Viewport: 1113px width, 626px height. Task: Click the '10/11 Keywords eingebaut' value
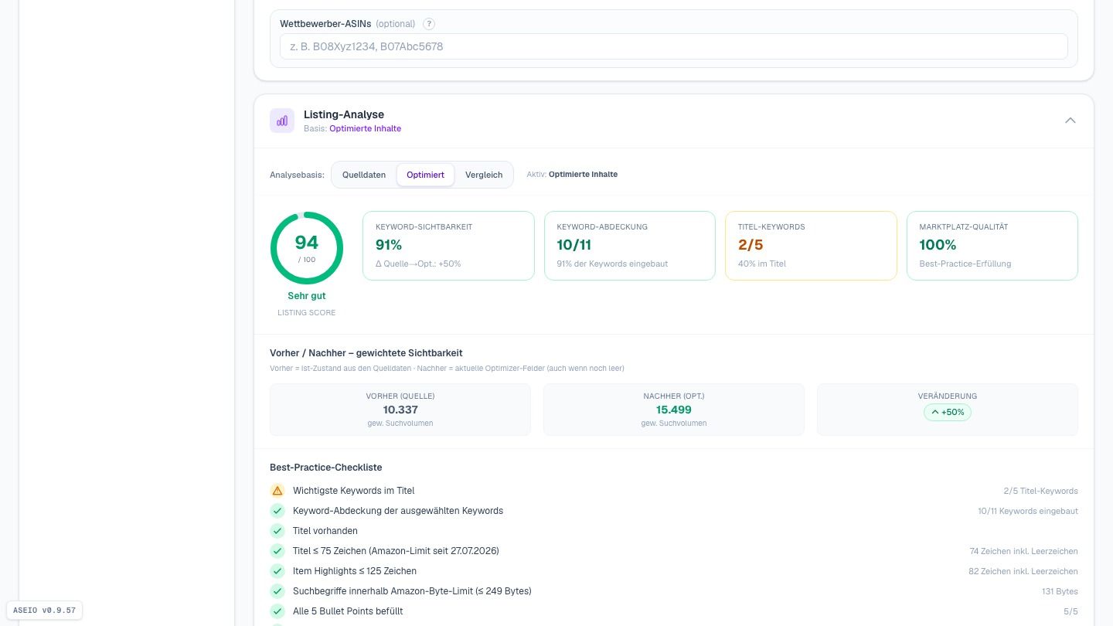1028,511
